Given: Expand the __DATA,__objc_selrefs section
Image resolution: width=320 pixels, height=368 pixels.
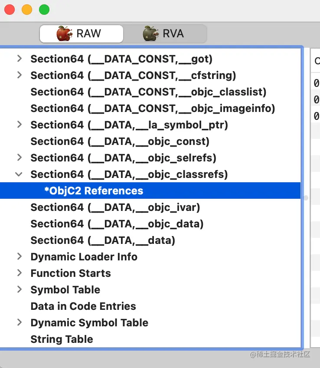Looking at the screenshot, I should [x=19, y=158].
